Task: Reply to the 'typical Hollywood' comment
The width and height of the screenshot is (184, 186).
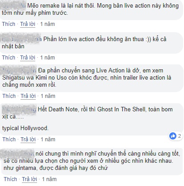Action: 28,139
